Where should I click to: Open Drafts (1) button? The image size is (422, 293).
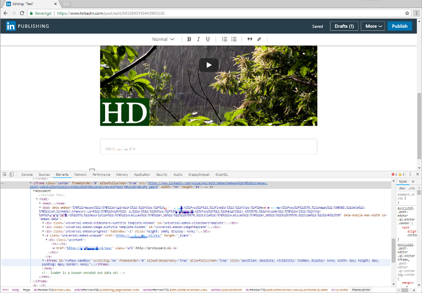(x=344, y=26)
